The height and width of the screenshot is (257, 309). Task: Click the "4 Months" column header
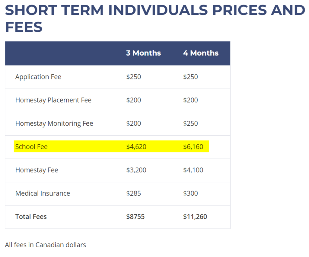click(201, 53)
